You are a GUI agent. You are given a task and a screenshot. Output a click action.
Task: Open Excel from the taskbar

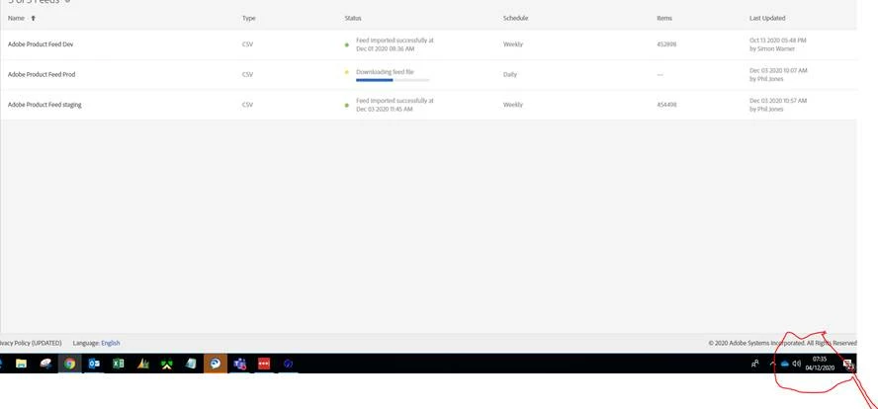tap(118, 364)
